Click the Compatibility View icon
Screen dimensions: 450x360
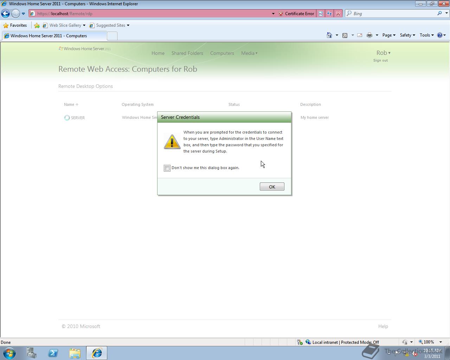(321, 14)
